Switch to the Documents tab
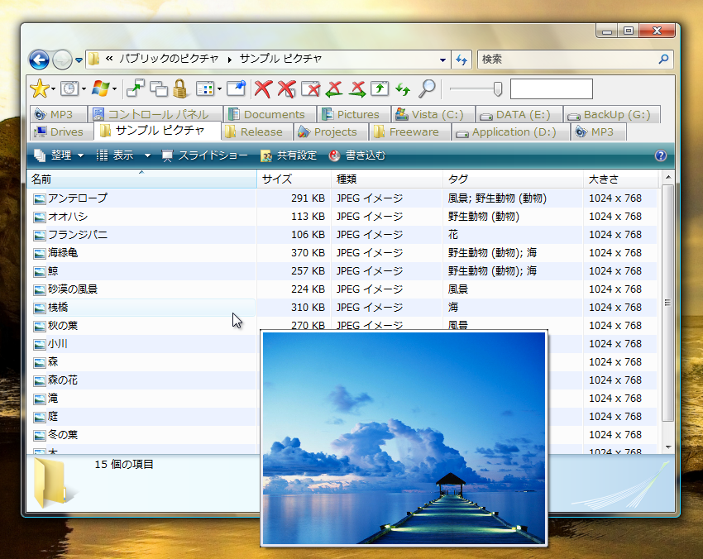The width and height of the screenshot is (703, 559). [x=270, y=114]
